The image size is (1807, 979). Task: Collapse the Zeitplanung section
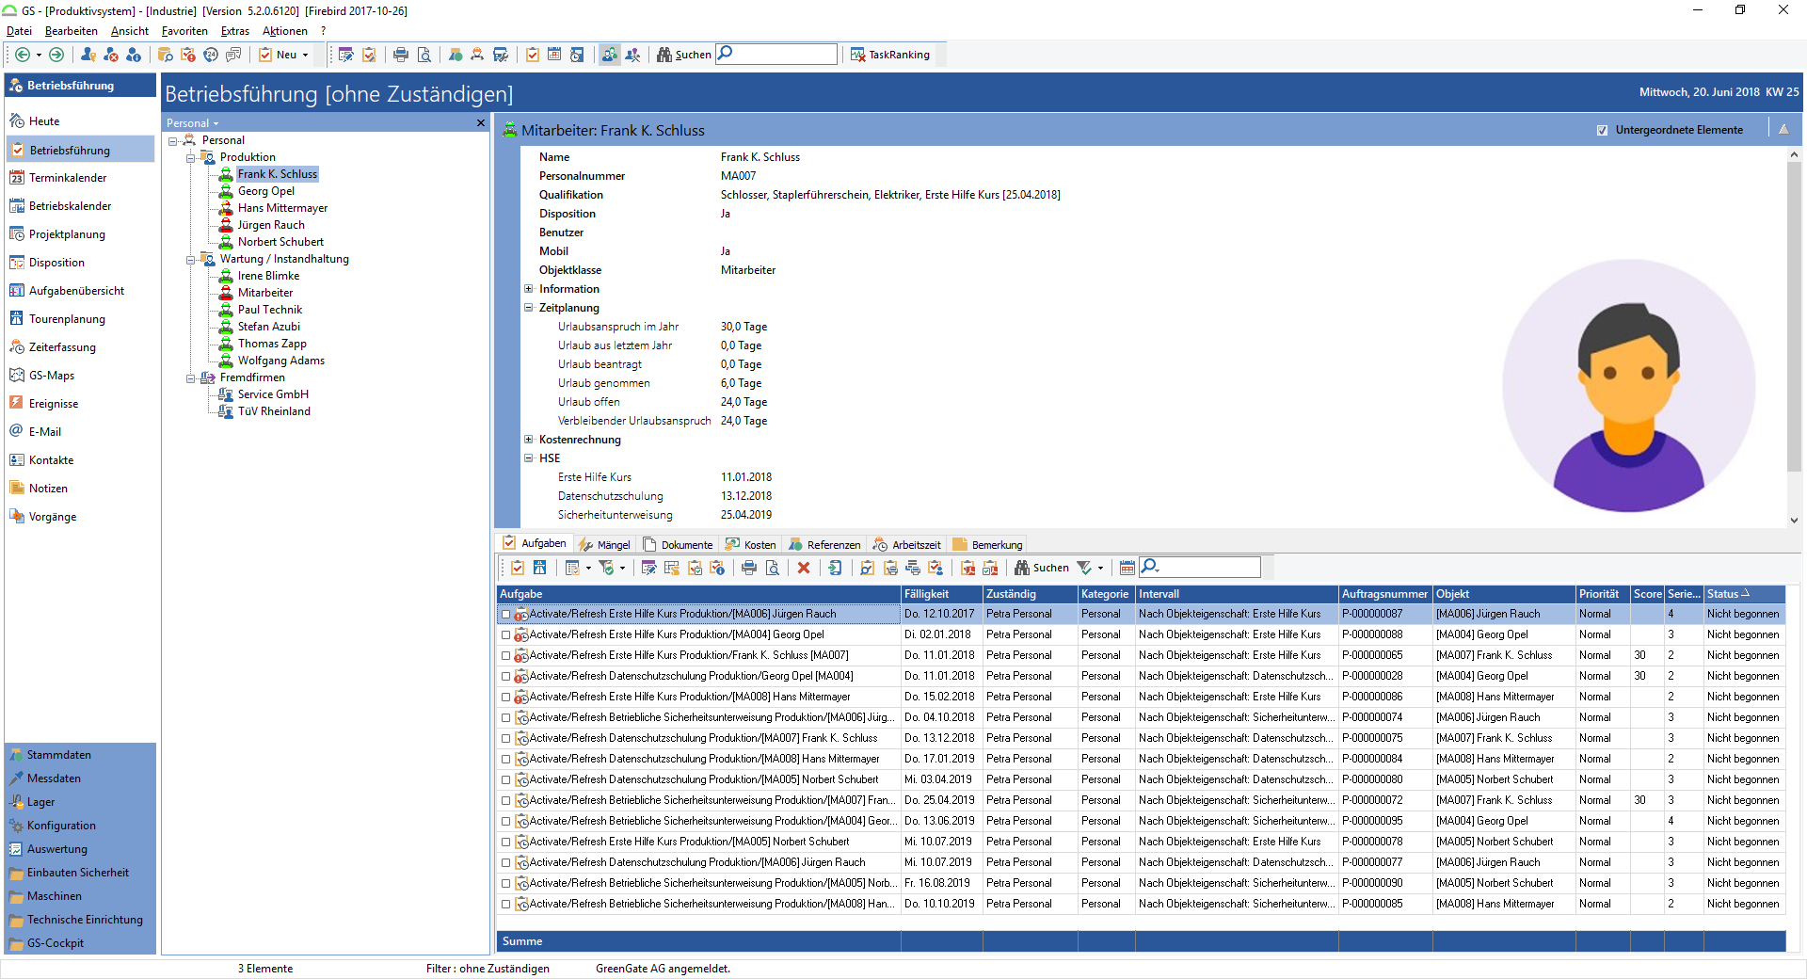pos(529,308)
